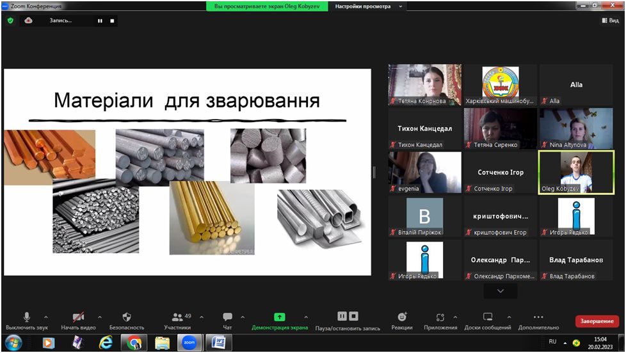Expand the Приложения options arrow
This screenshot has height=353, width=626.
click(455, 317)
